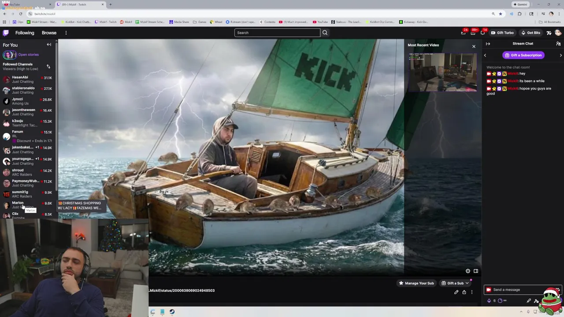Open the Twitch home logo
564x317 pixels.
[x=6, y=33]
